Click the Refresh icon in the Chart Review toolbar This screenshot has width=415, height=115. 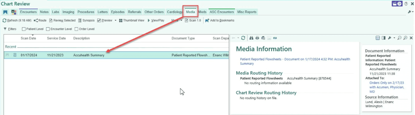(x=5, y=20)
